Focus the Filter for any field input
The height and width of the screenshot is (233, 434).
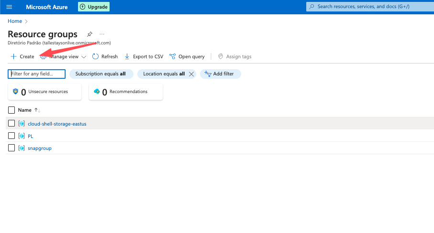(37, 74)
